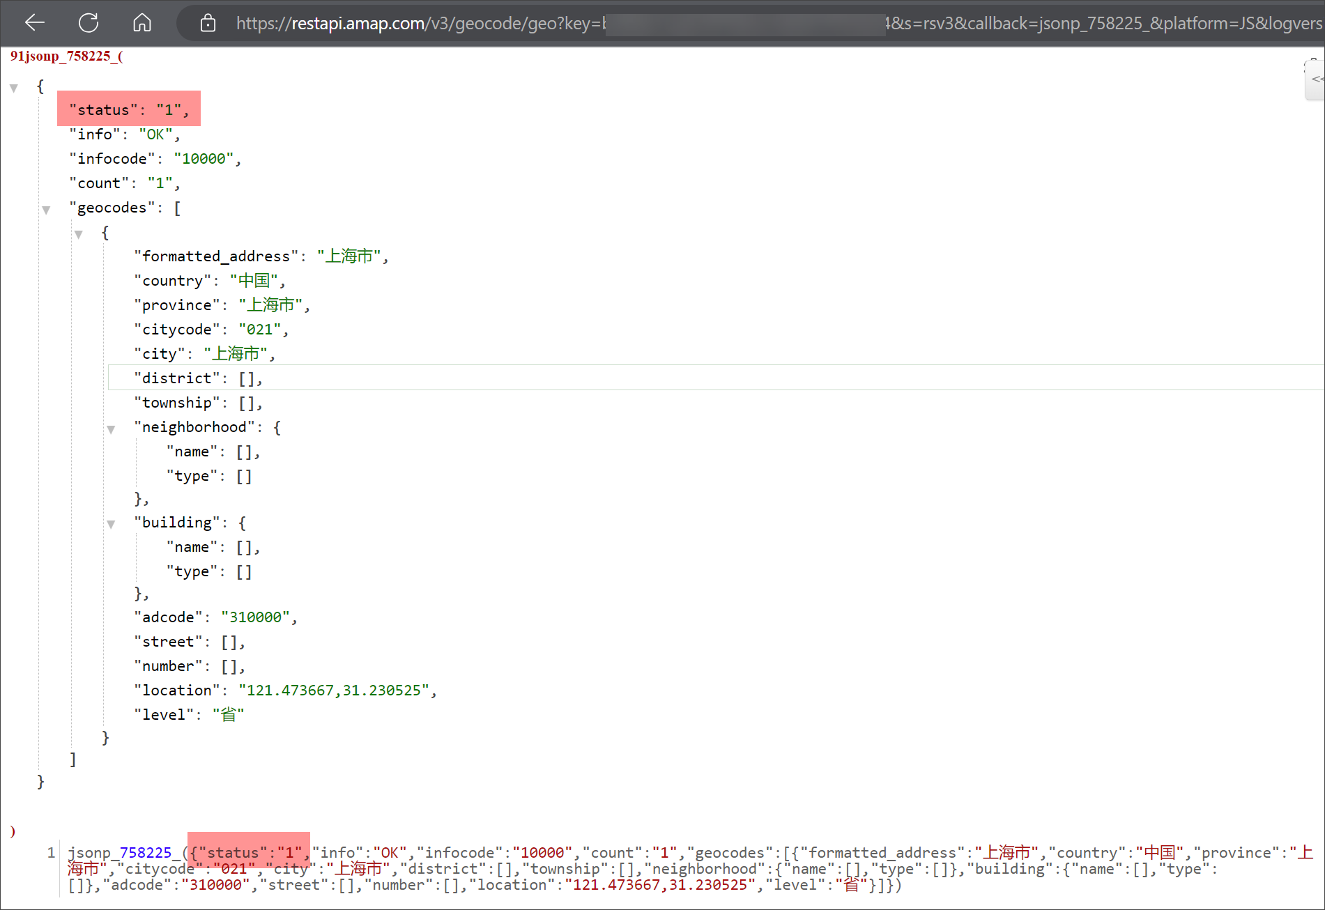Screen dimensions: 1325x910
Task: Select the "status": "1" line
Action: coord(129,110)
